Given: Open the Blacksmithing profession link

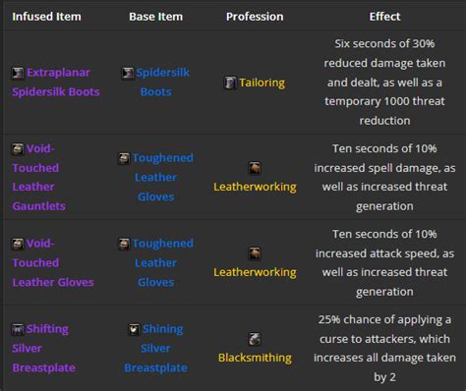Looking at the screenshot, I should tap(255, 358).
